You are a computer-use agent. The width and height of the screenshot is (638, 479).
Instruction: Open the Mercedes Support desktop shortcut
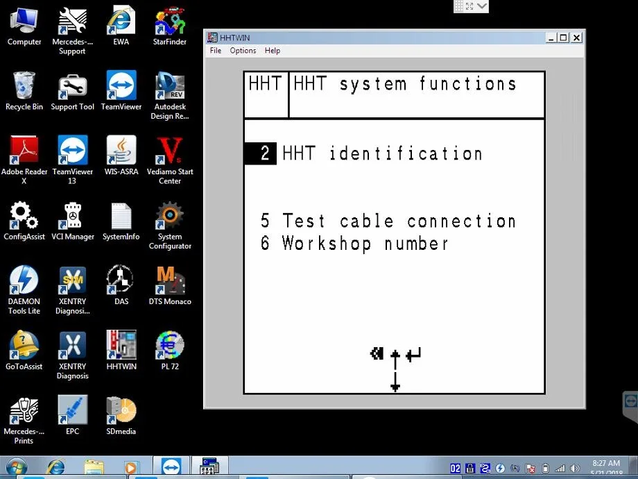point(72,31)
